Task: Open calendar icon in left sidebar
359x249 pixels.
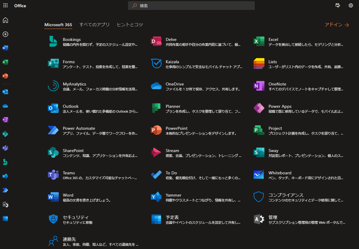Action: [5, 218]
